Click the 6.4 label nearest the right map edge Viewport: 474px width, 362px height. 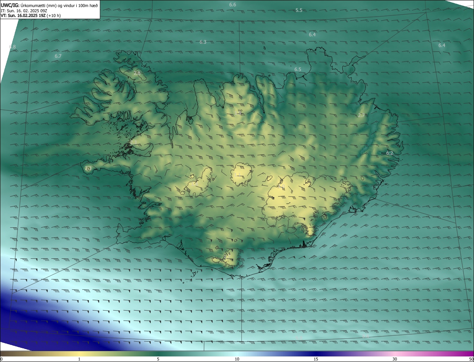coord(442,45)
